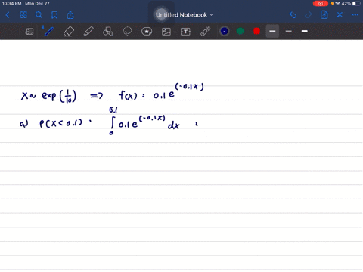This screenshot has height=272, width=363.
Task: Undo the last stroke
Action: [x=293, y=15]
